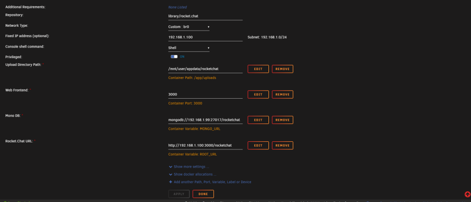This screenshot has width=471, height=202.
Task: Remove the Upload Directory Path entry
Action: tap(282, 69)
